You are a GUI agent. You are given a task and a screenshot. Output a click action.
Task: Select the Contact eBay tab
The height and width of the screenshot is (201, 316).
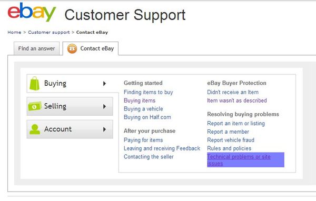click(x=91, y=48)
